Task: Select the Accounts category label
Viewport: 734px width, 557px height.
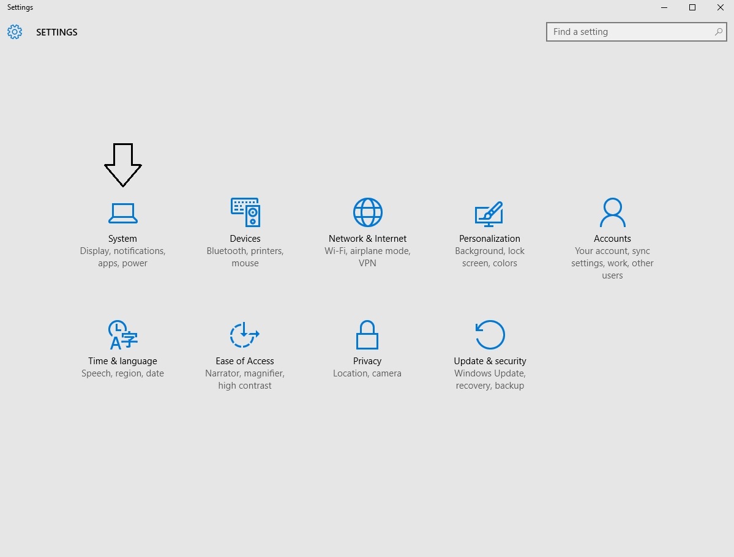Action: [x=612, y=239]
